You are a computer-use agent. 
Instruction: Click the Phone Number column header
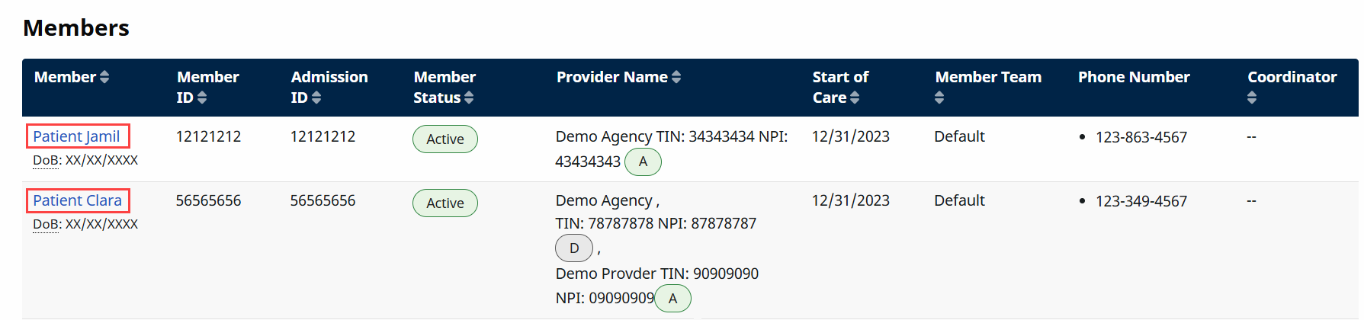tap(1134, 77)
